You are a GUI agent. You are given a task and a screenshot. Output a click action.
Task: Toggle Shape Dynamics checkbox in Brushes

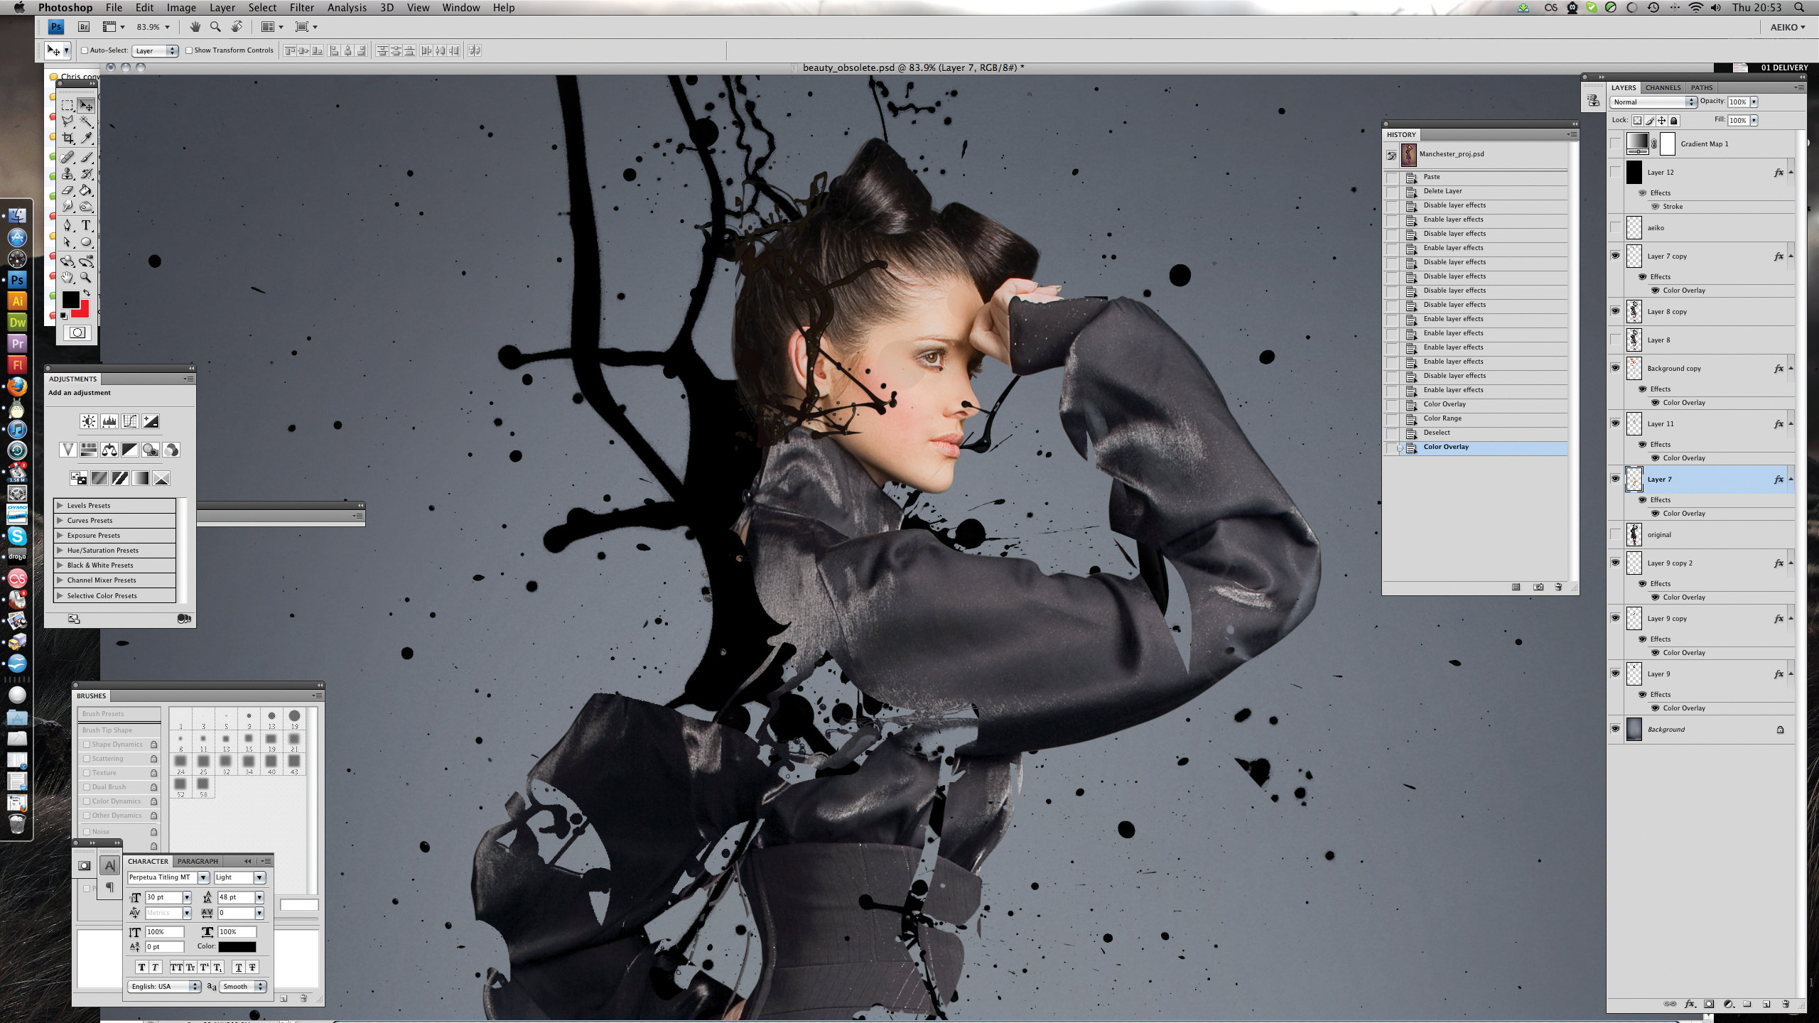click(x=86, y=745)
